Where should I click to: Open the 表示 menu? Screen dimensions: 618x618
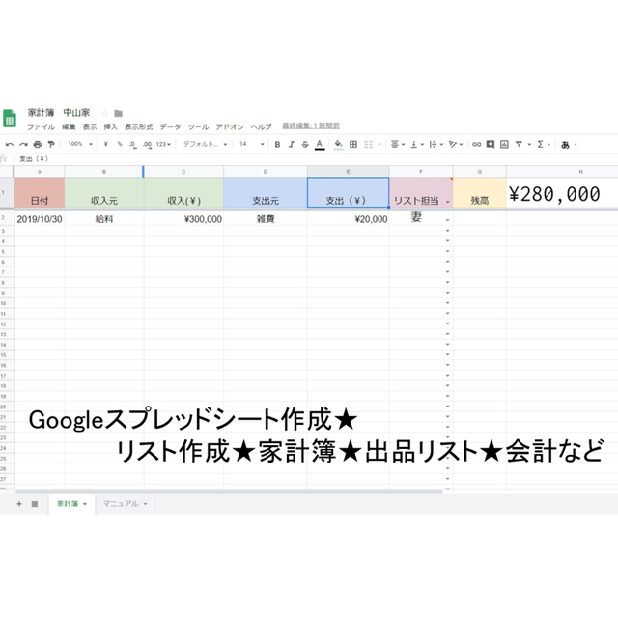[x=90, y=126]
